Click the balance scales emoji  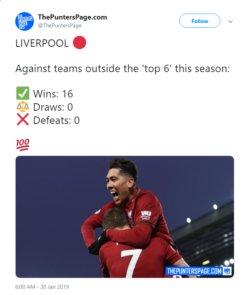click(x=23, y=107)
